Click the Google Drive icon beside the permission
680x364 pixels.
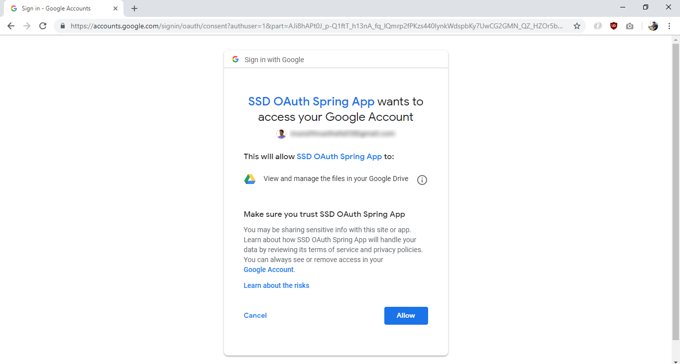[249, 179]
